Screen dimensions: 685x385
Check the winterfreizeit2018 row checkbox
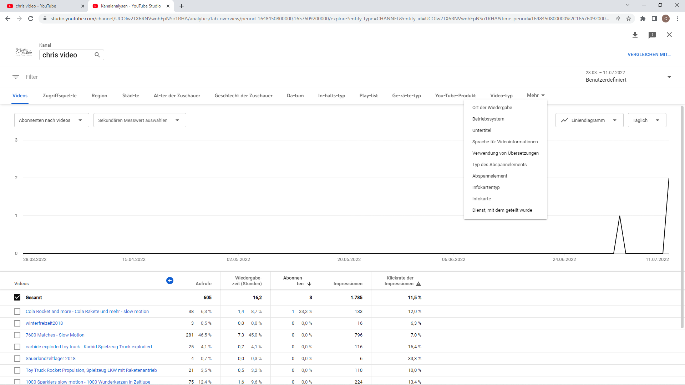pyautogui.click(x=17, y=323)
